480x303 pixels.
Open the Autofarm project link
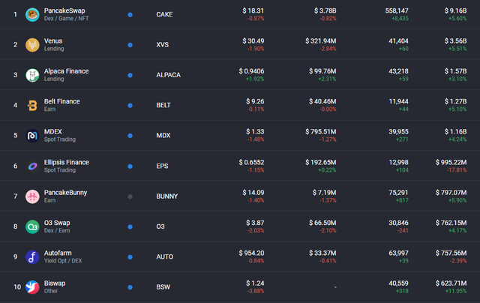58,253
